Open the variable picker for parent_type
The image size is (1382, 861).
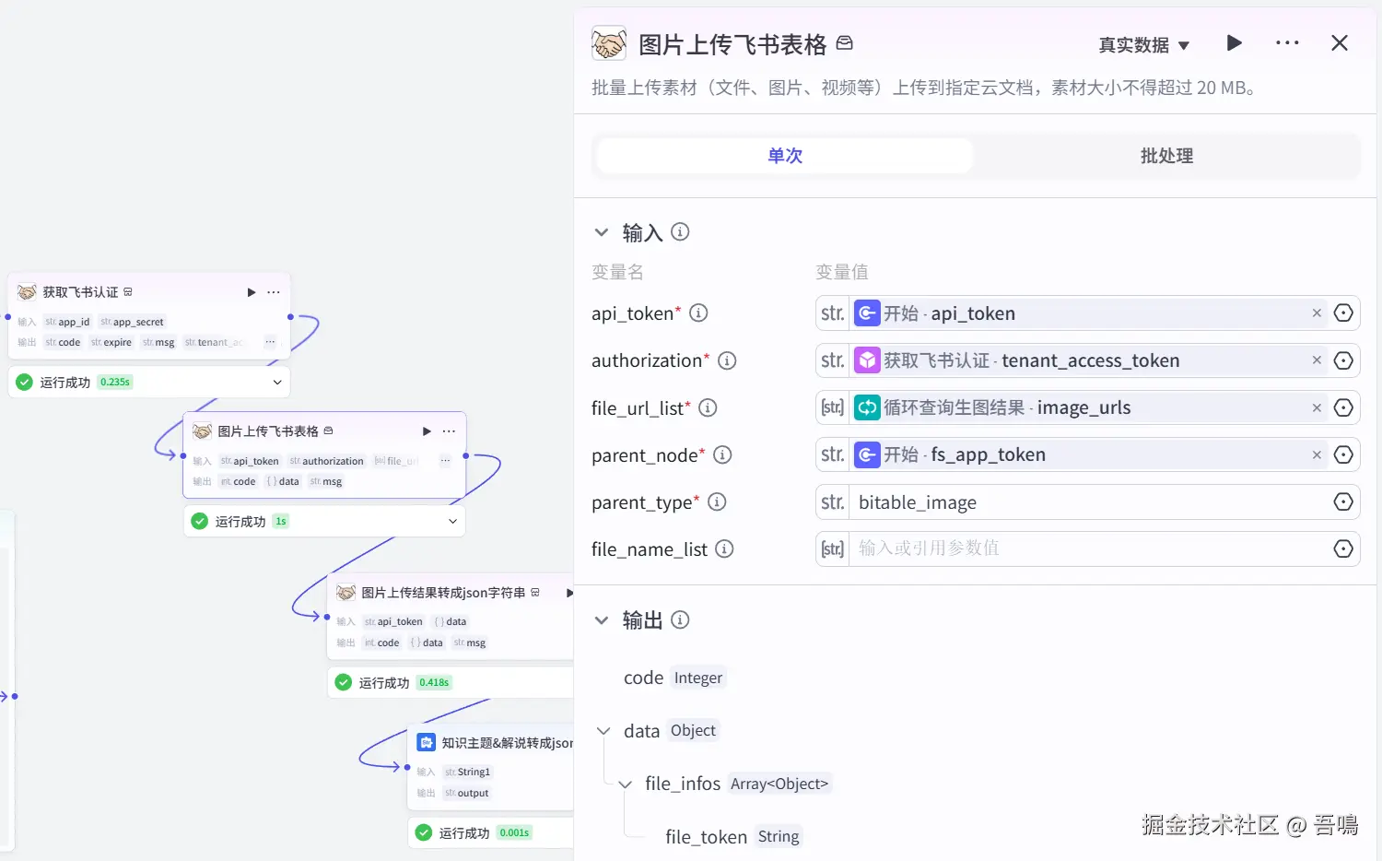[x=1343, y=501]
